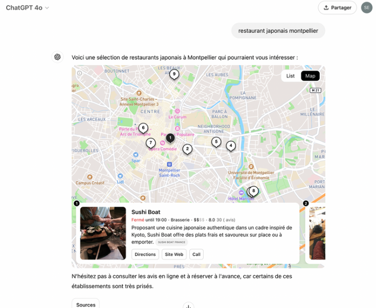Click the scroll-down arrow button
The height and width of the screenshot is (308, 376).
(188, 305)
